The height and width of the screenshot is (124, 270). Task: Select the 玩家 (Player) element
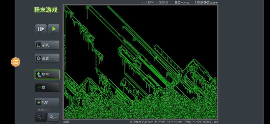coord(47,102)
